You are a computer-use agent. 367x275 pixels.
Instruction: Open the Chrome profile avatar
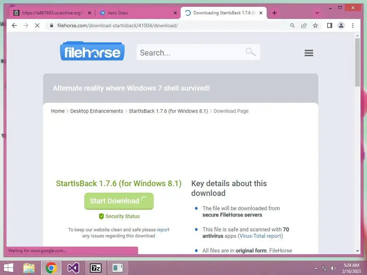click(341, 25)
